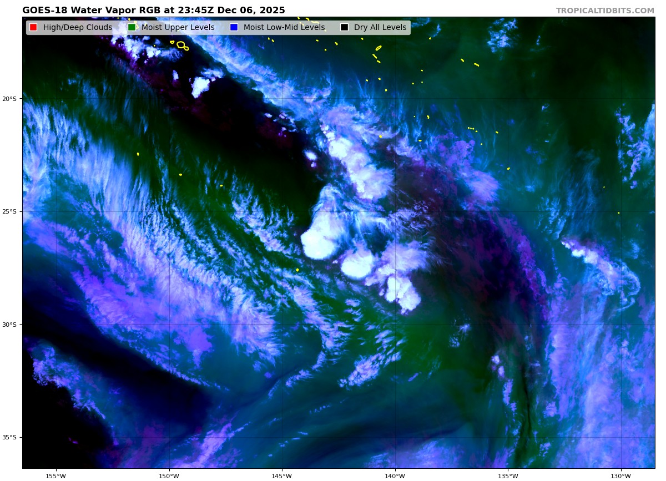The image size is (666, 481).
Task: Select the 'Dry All Levels' legend label
Action: pyautogui.click(x=380, y=27)
